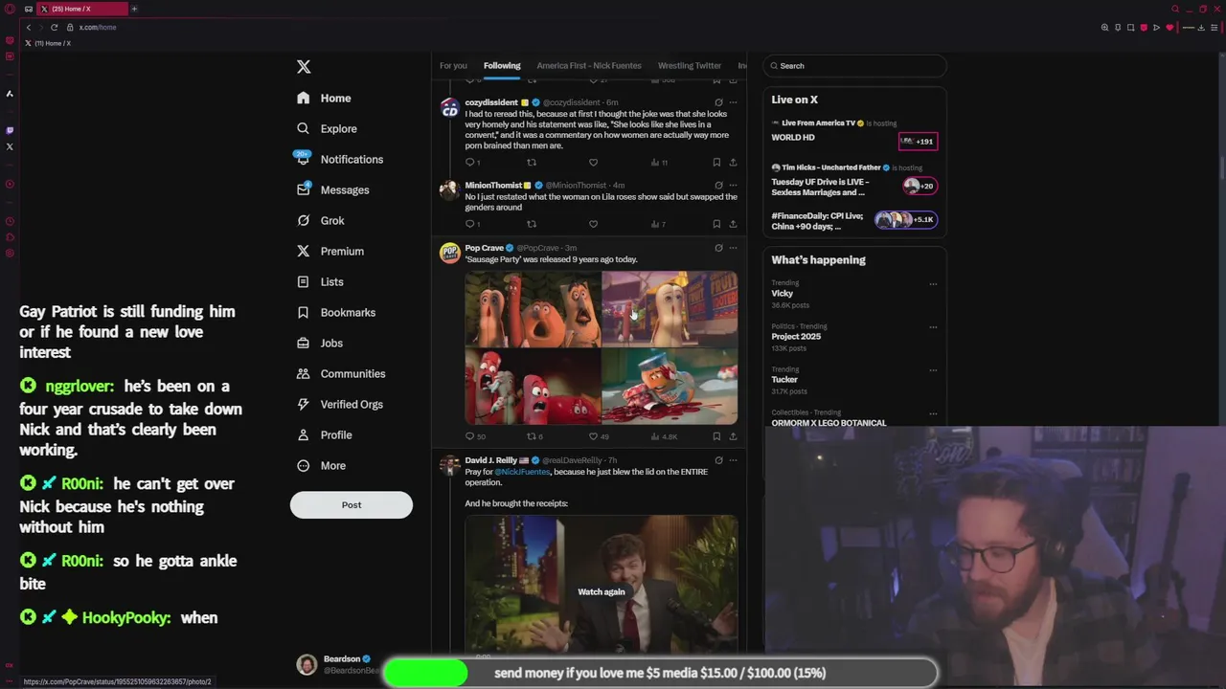Open Bookmarks in the sidebar
The image size is (1226, 689).
coord(335,312)
